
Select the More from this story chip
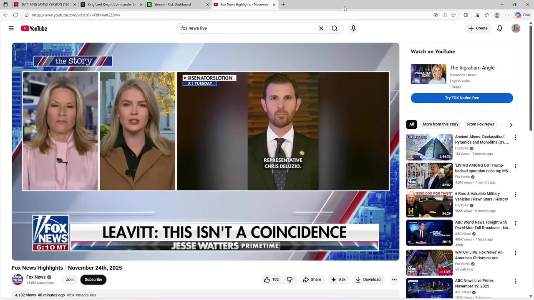[x=441, y=124]
